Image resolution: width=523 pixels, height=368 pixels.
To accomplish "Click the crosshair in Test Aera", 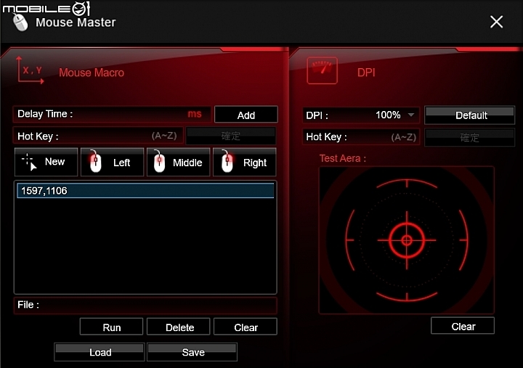I will pos(407,240).
